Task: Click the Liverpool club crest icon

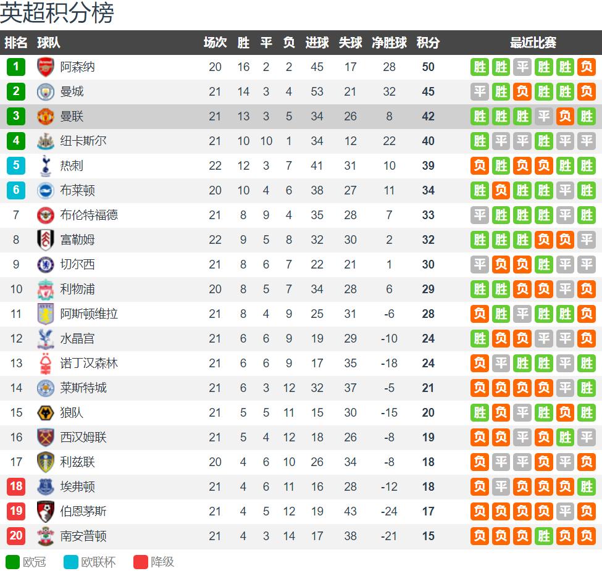Action: (46, 290)
